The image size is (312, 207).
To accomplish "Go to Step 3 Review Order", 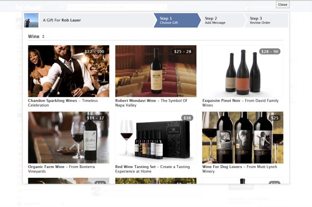I will click(266, 20).
